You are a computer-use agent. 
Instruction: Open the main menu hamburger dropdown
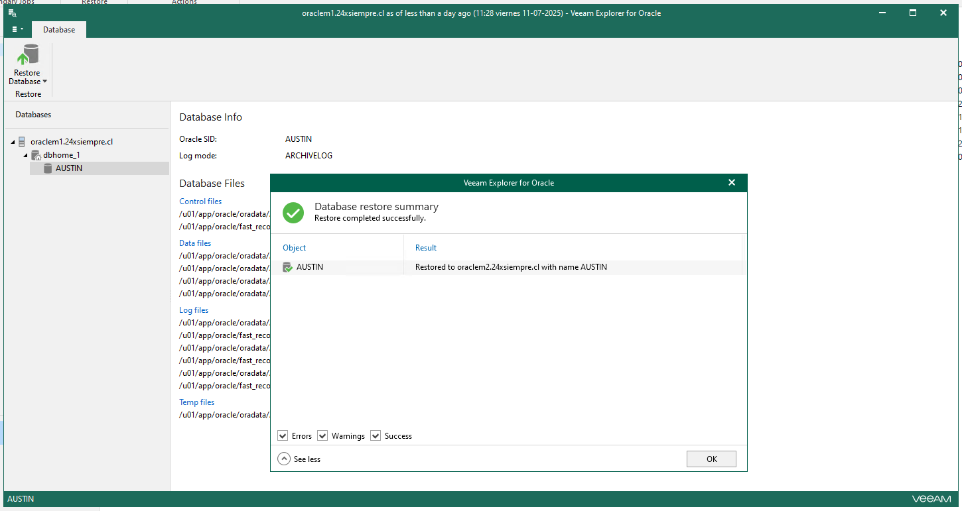tap(17, 29)
